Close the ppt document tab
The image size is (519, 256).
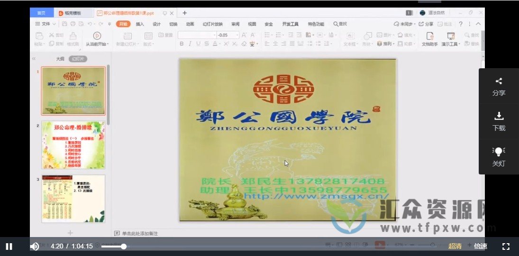(x=172, y=13)
